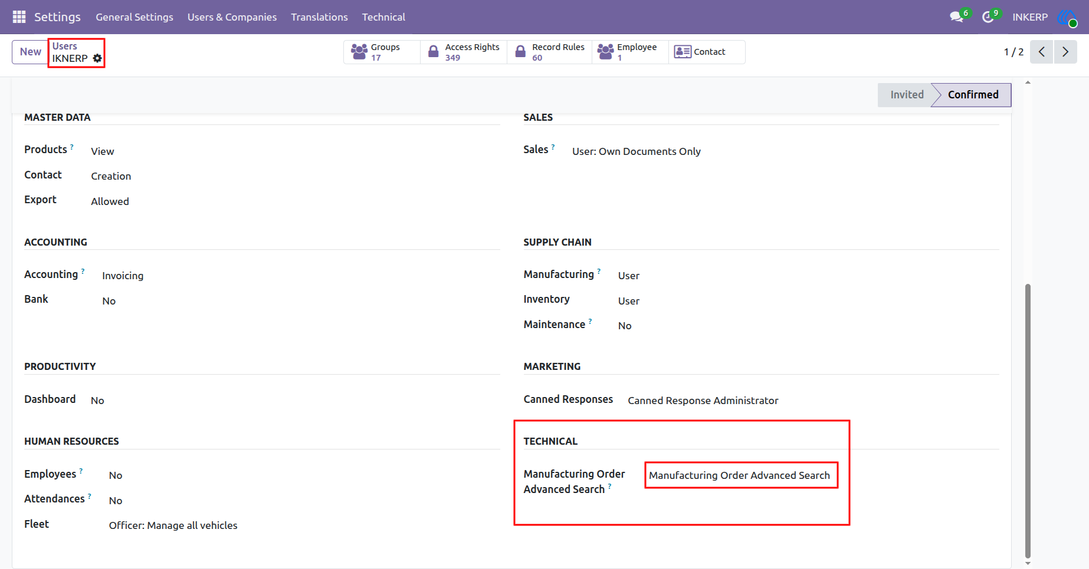Change the Fleet access value
This screenshot has height=569, width=1089.
pos(173,525)
